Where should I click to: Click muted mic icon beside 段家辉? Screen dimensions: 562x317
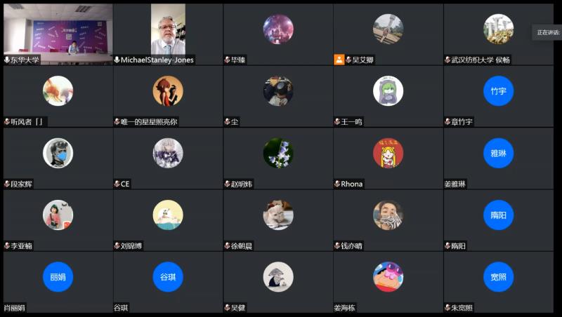(x=7, y=184)
